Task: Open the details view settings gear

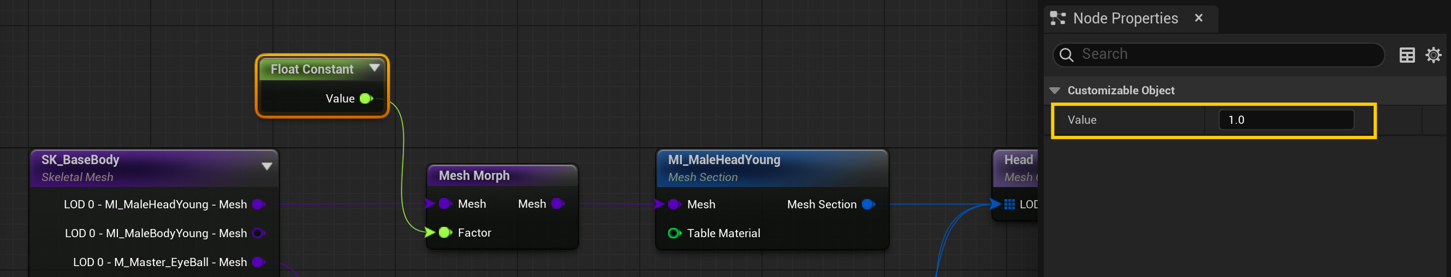Action: coord(1434,55)
